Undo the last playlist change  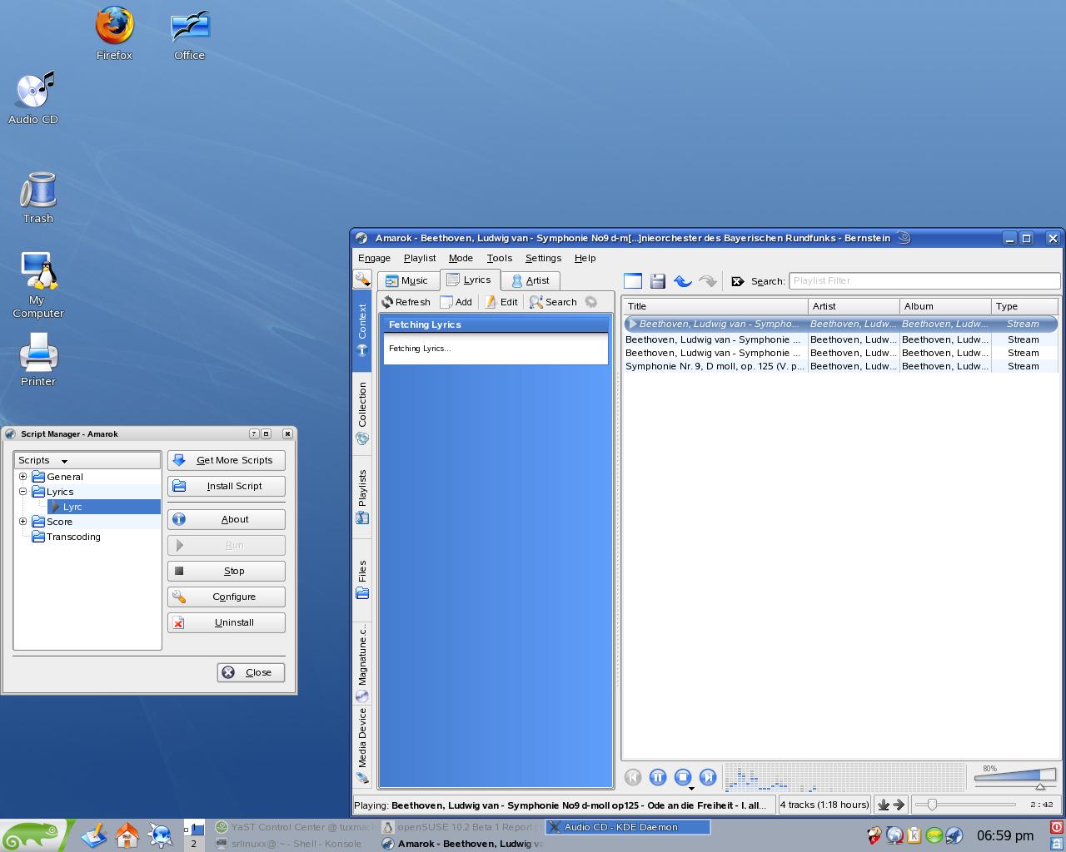[x=683, y=281]
